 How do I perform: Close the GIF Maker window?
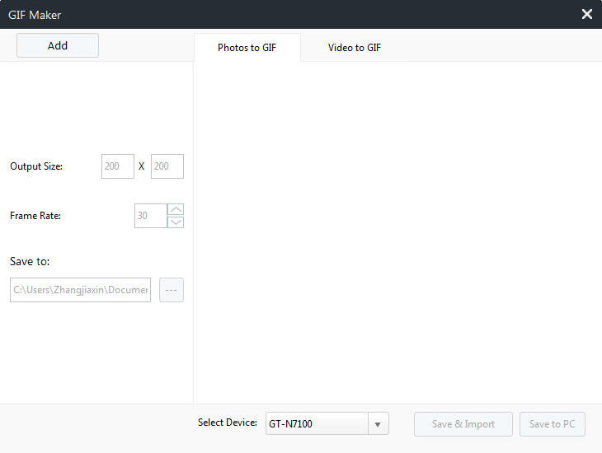pyautogui.click(x=586, y=14)
